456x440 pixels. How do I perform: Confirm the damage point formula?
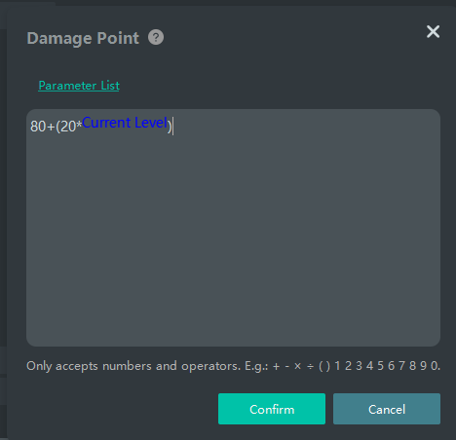point(272,409)
